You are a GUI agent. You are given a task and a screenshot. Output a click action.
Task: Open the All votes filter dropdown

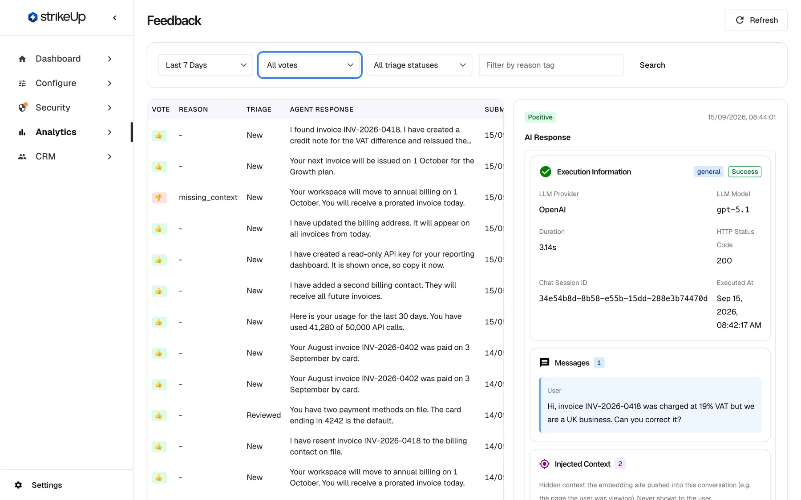(x=310, y=65)
